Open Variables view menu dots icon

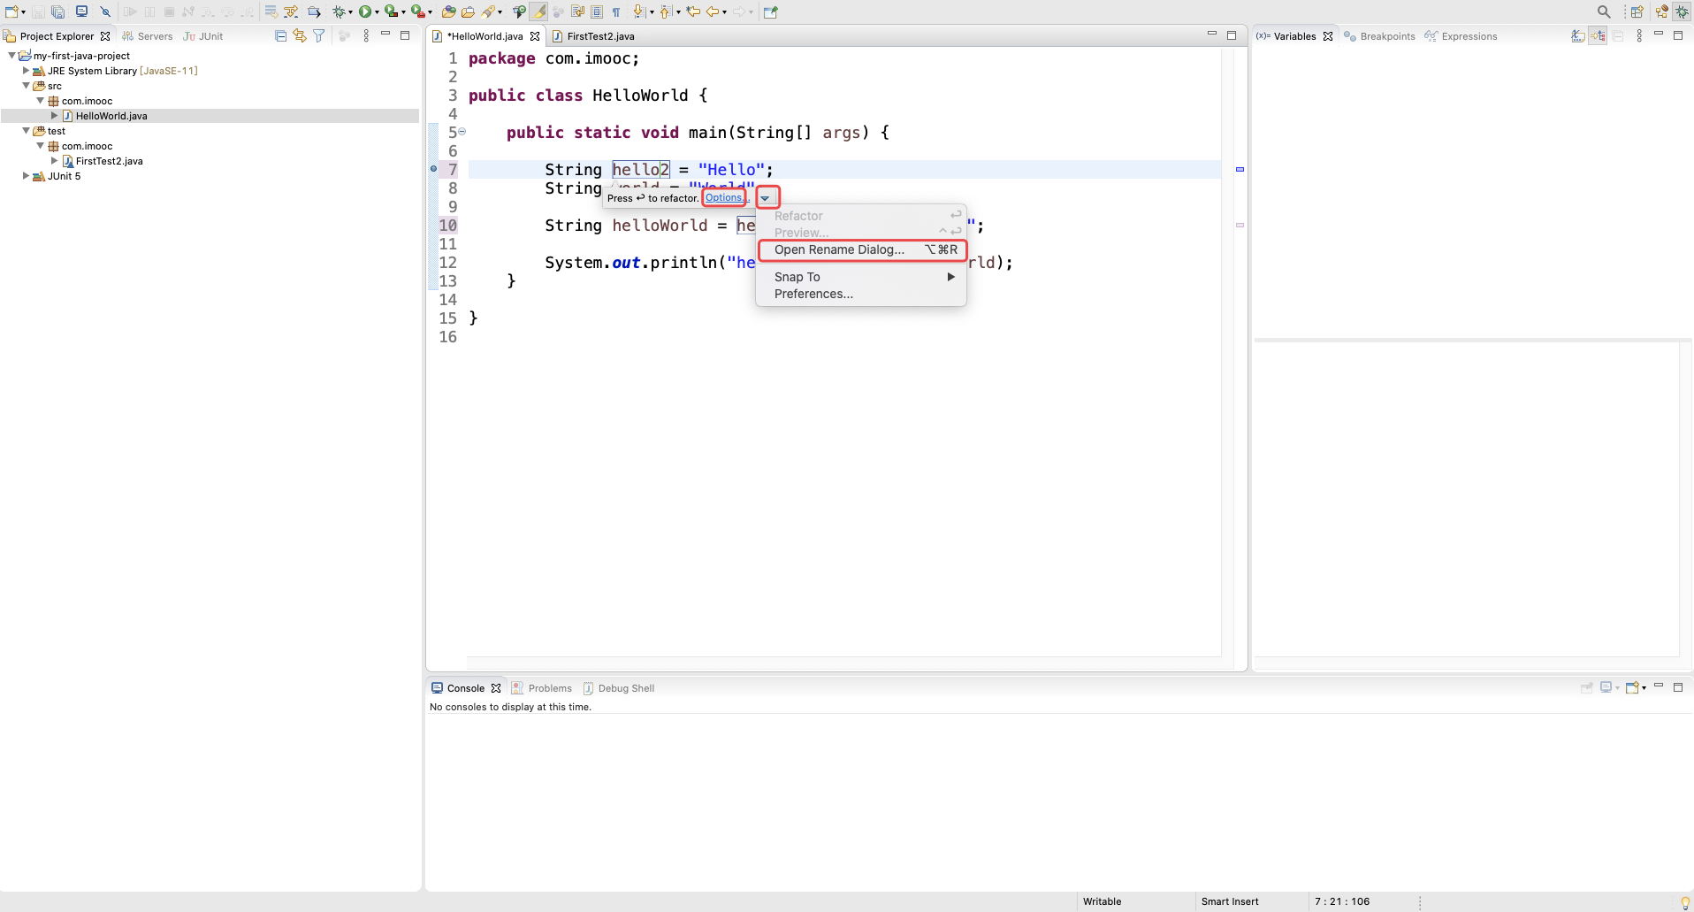(1639, 36)
